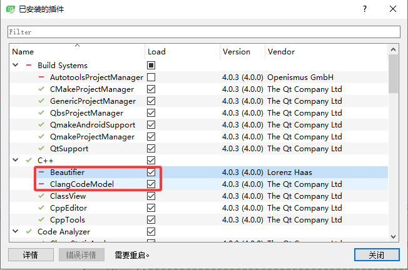Toggle the C++ group load checkbox
408x270 pixels.
point(151,161)
